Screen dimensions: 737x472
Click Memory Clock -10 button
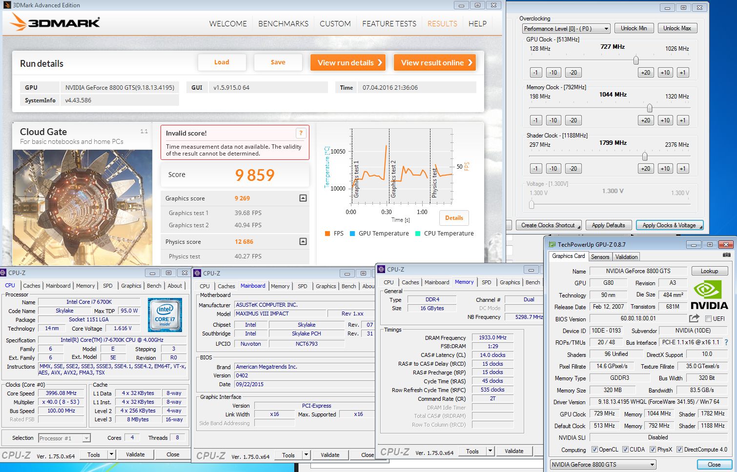[x=553, y=120]
